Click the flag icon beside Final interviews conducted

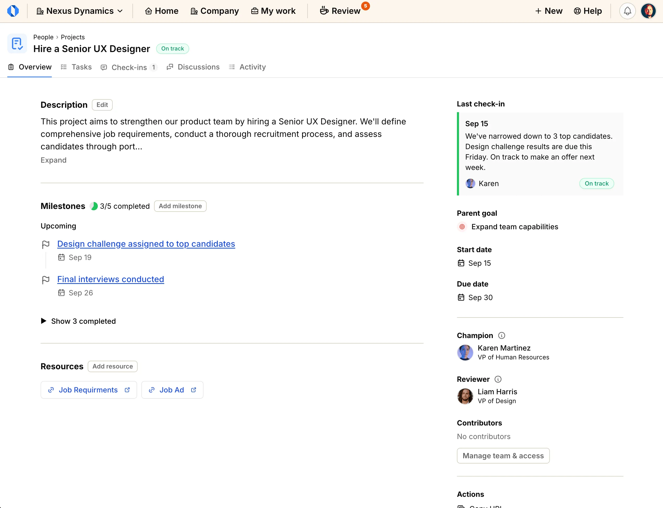(46, 280)
